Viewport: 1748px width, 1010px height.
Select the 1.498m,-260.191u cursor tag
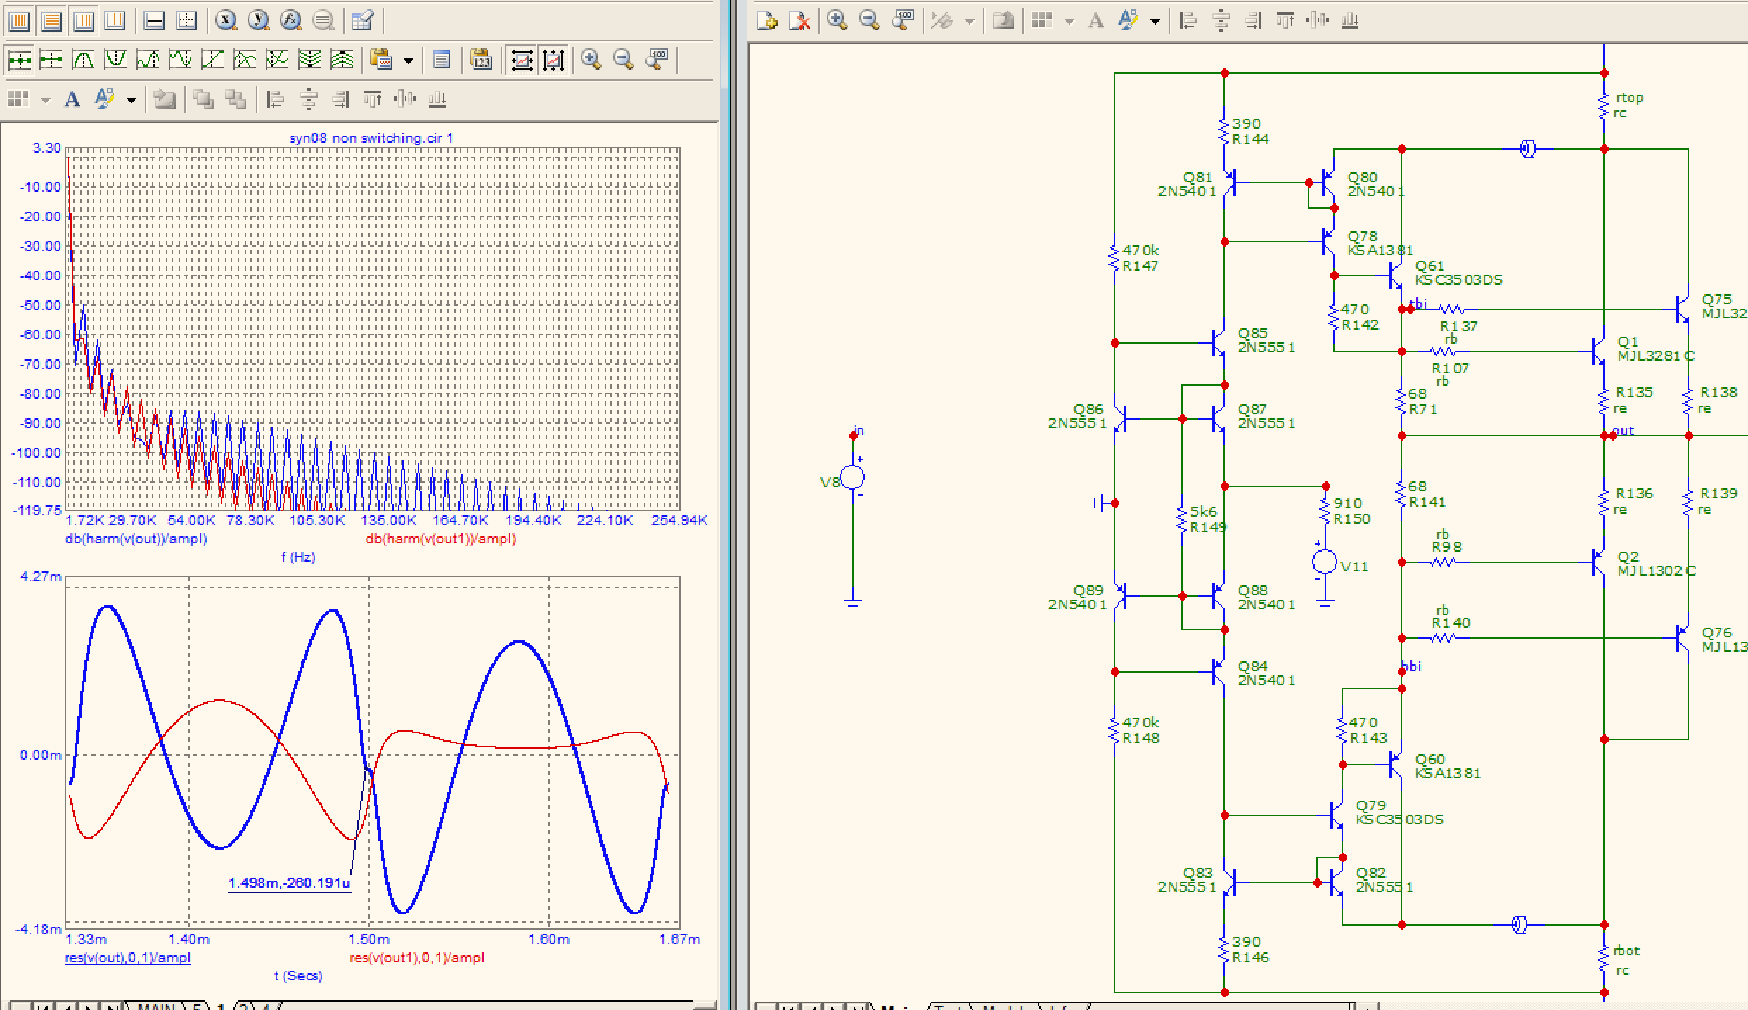click(x=289, y=883)
